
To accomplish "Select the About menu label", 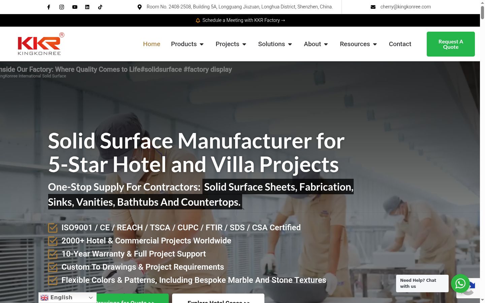I will [312, 44].
